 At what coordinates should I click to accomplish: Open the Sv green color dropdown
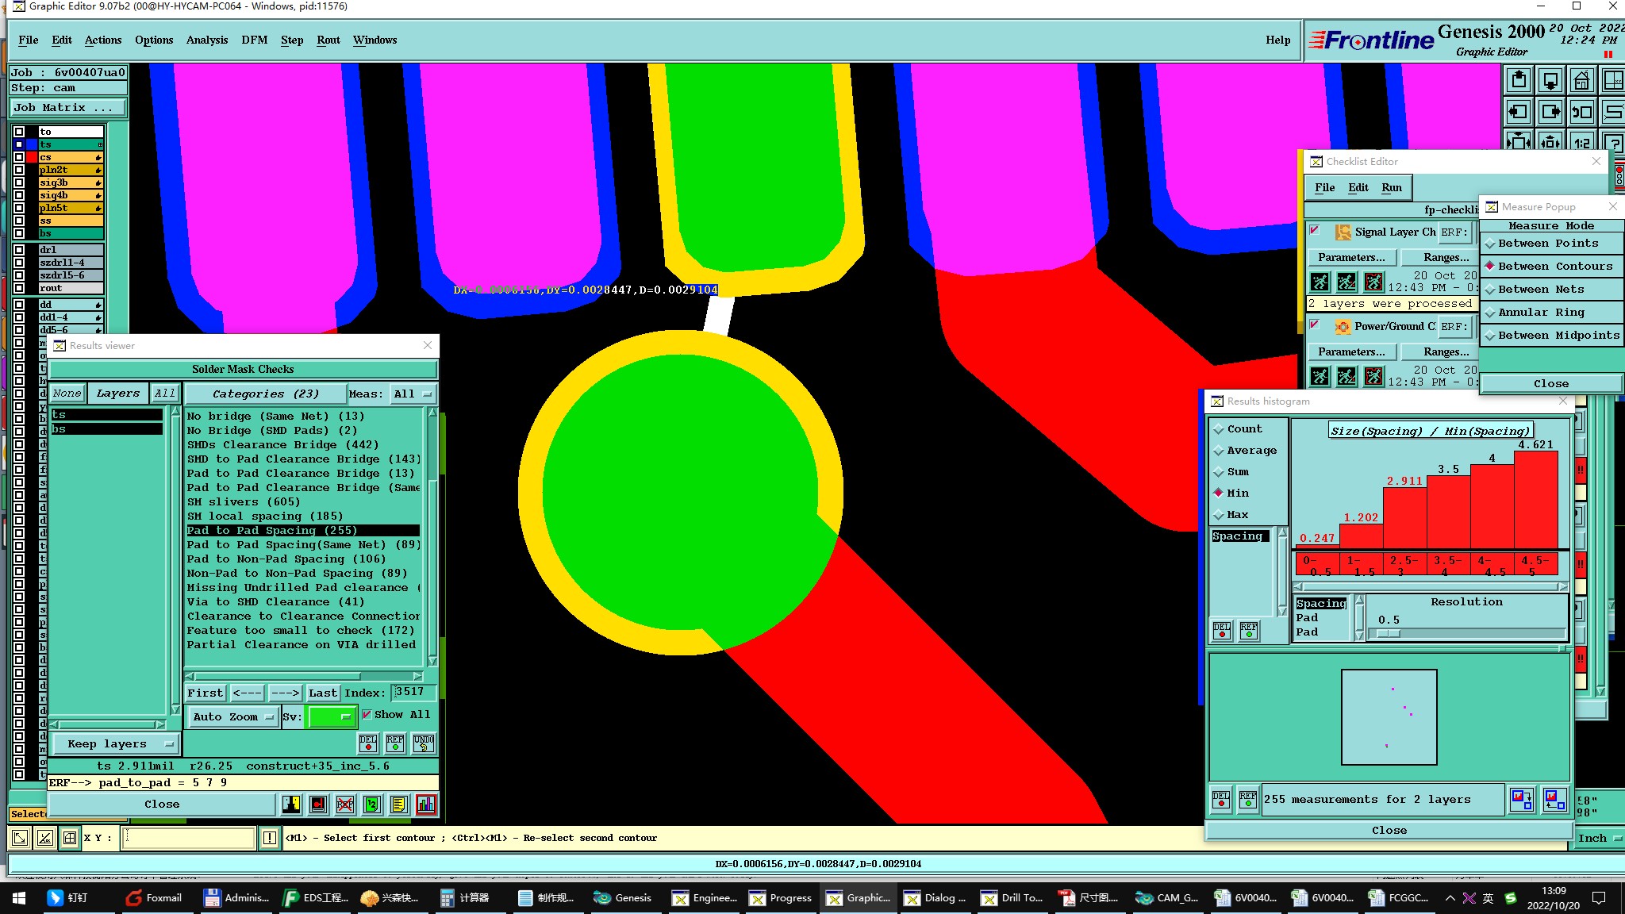click(x=331, y=716)
